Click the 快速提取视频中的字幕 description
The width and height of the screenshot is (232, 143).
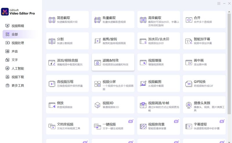[207, 128]
